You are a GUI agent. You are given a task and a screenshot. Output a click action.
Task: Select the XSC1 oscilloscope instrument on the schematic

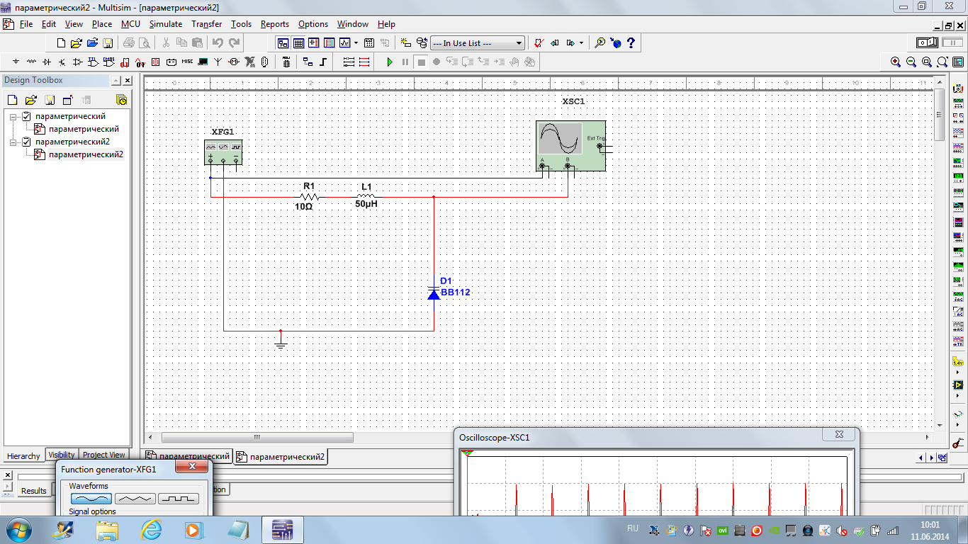click(x=571, y=146)
